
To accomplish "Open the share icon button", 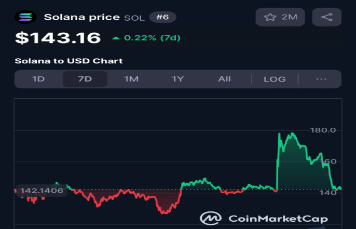I will pos(327,17).
